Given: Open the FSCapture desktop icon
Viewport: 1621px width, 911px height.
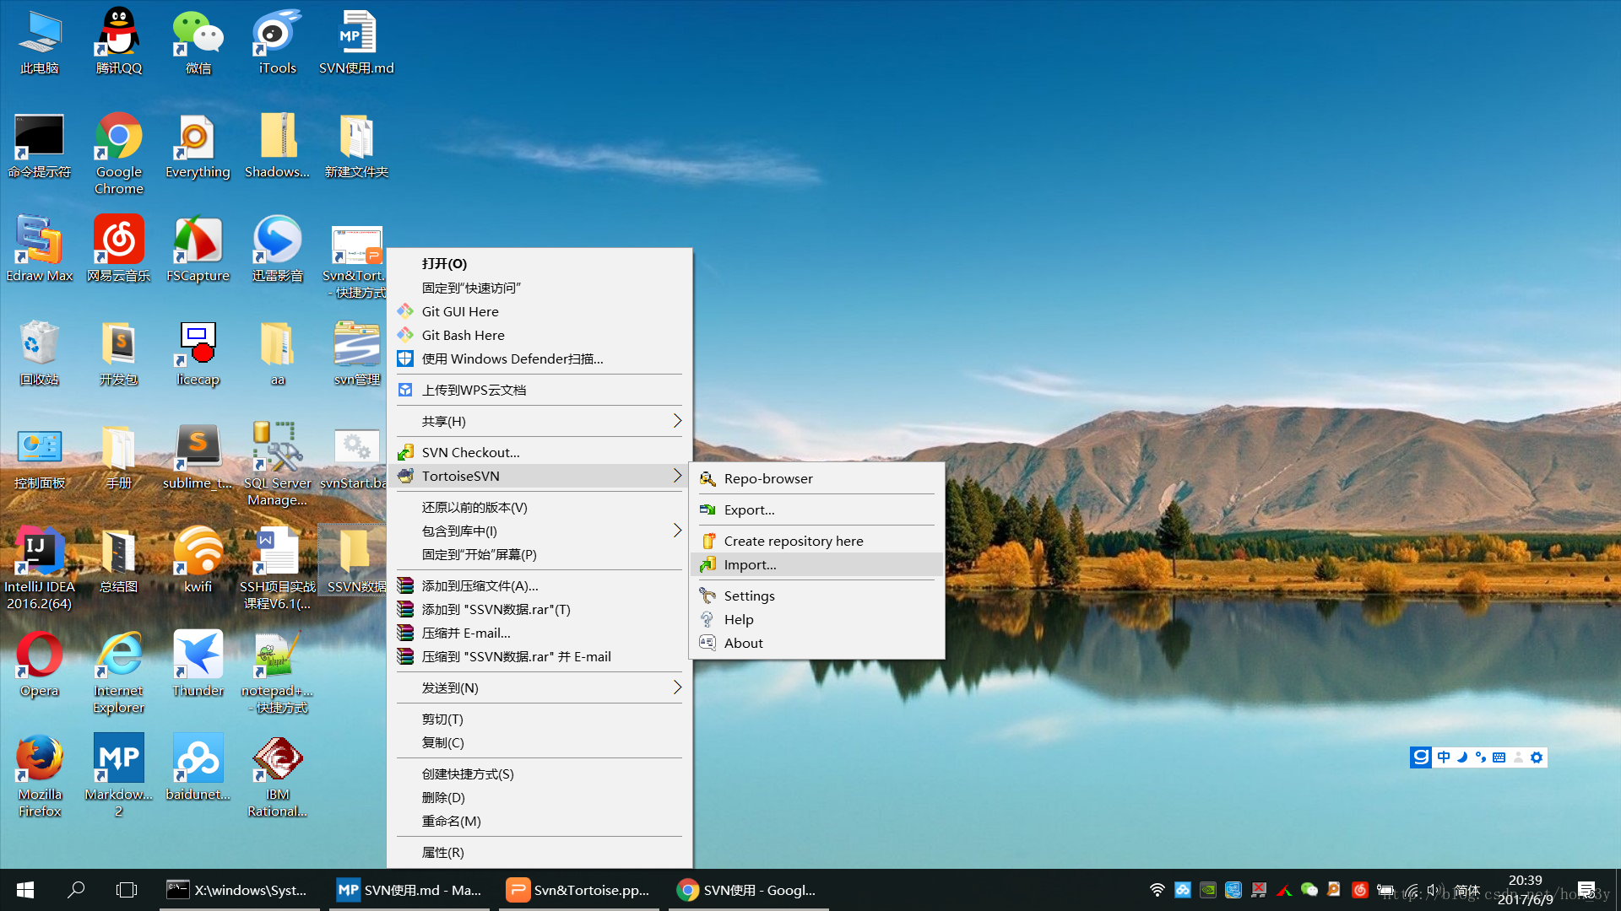Looking at the screenshot, I should point(198,242).
